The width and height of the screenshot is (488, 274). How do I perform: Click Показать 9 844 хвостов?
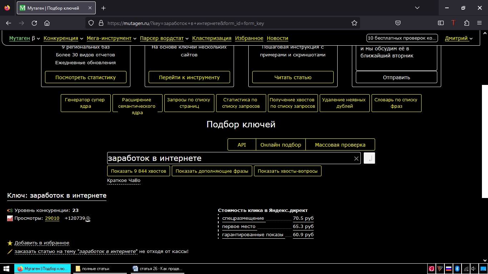pos(139,171)
